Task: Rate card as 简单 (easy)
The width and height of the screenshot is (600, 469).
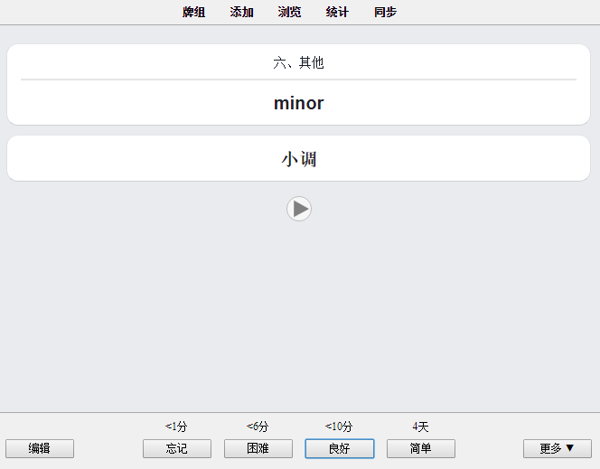Action: tap(421, 448)
